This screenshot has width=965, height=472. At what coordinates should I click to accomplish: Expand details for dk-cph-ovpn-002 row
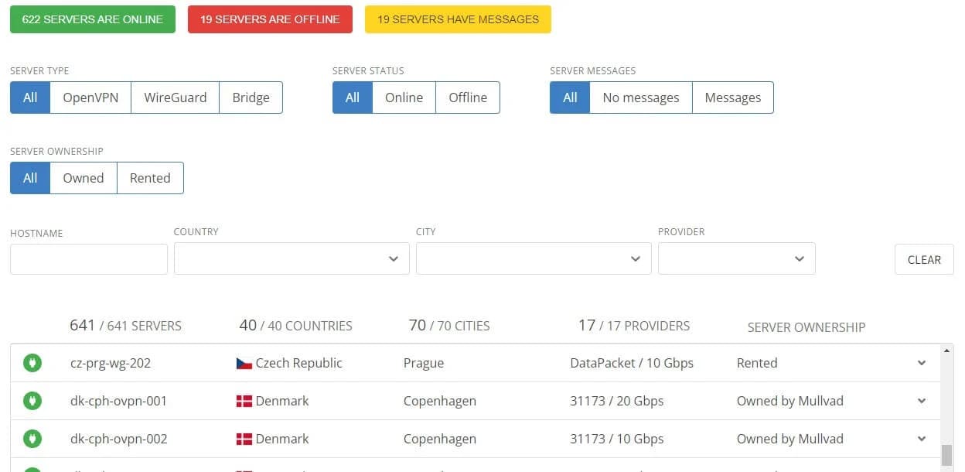922,439
